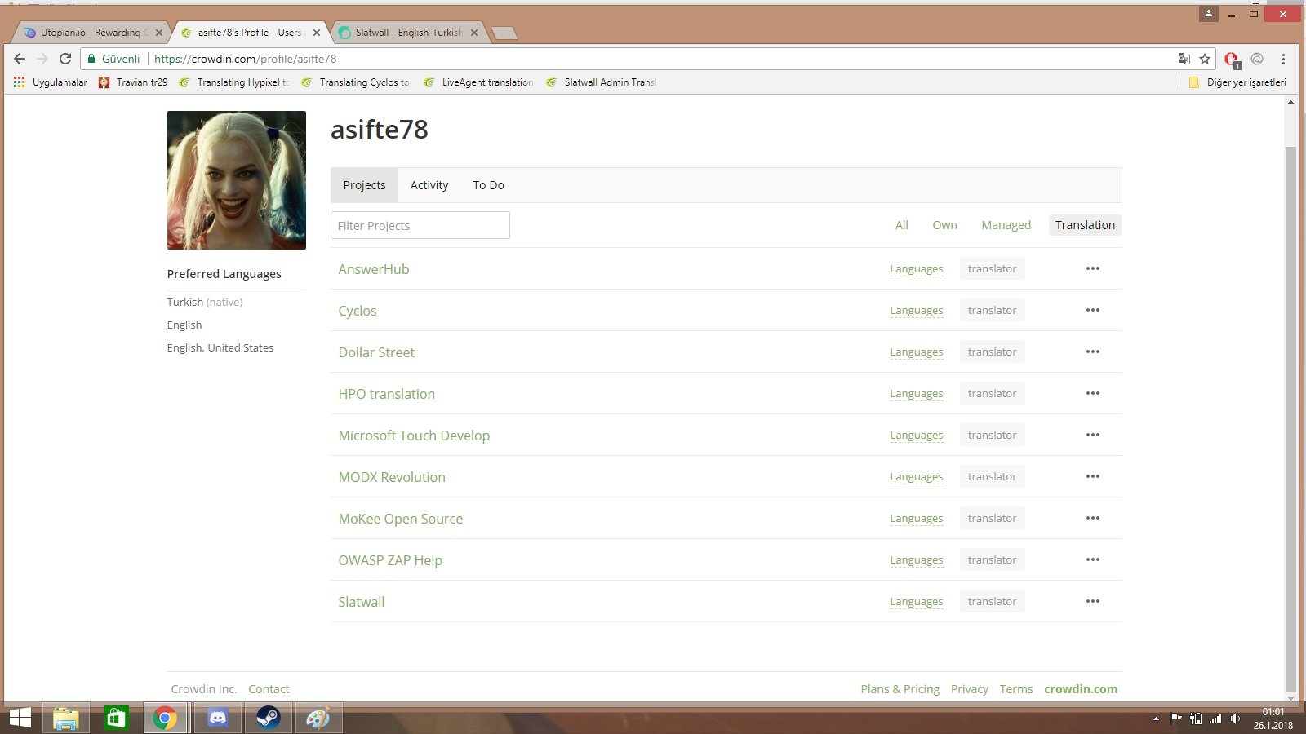This screenshot has width=1306, height=734.
Task: Open the Slatwall project link
Action: pyautogui.click(x=362, y=602)
